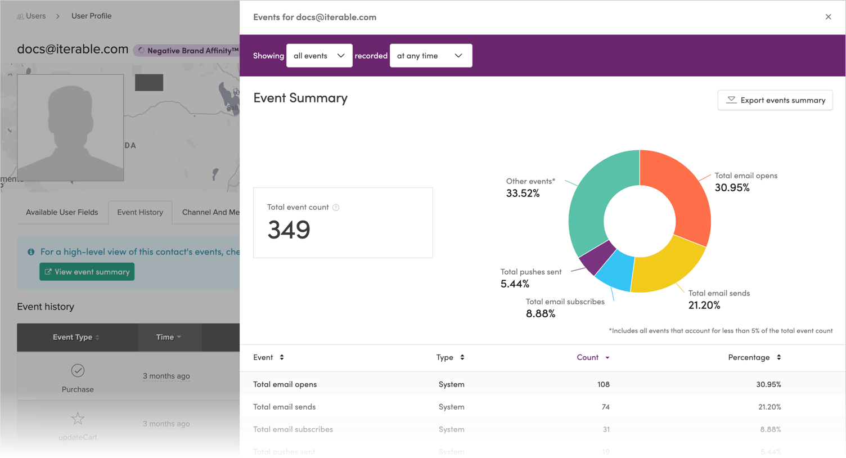The height and width of the screenshot is (458, 846).
Task: Click Export events summary button
Action: (x=775, y=100)
